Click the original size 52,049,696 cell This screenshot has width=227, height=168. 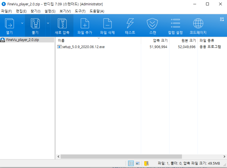pos(187,47)
